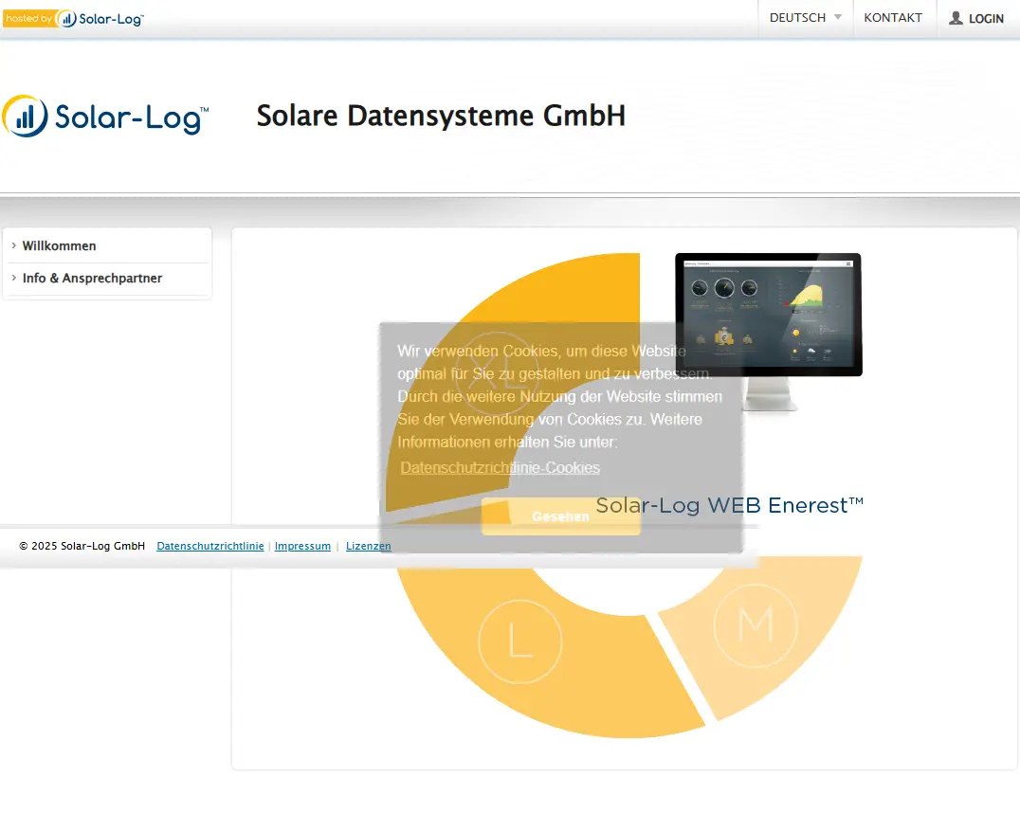1020x832 pixels.
Task: Open the KONTAKT page
Action: [x=893, y=18]
